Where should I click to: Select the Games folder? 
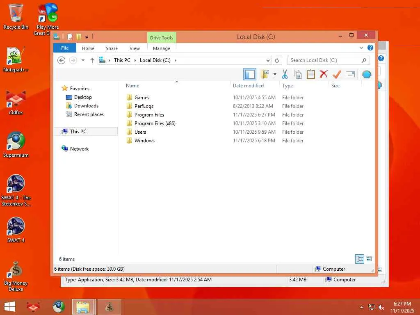(142, 98)
